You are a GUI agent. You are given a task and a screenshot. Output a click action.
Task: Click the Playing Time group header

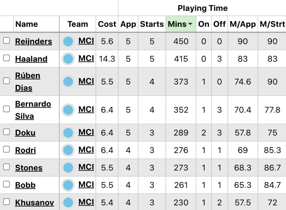[202, 8]
